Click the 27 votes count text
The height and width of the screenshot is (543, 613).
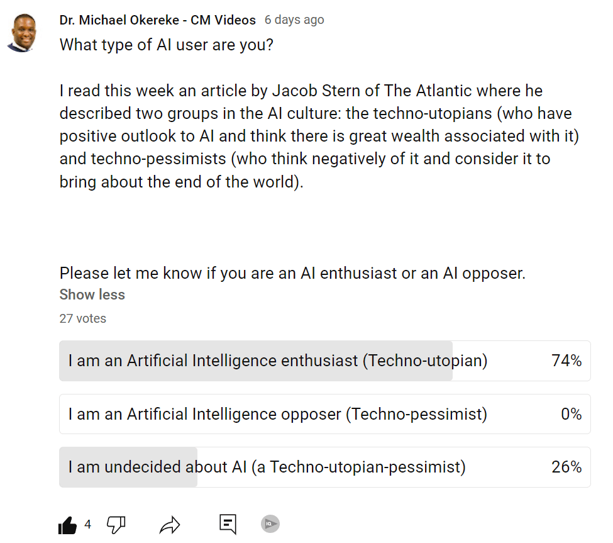[83, 318]
